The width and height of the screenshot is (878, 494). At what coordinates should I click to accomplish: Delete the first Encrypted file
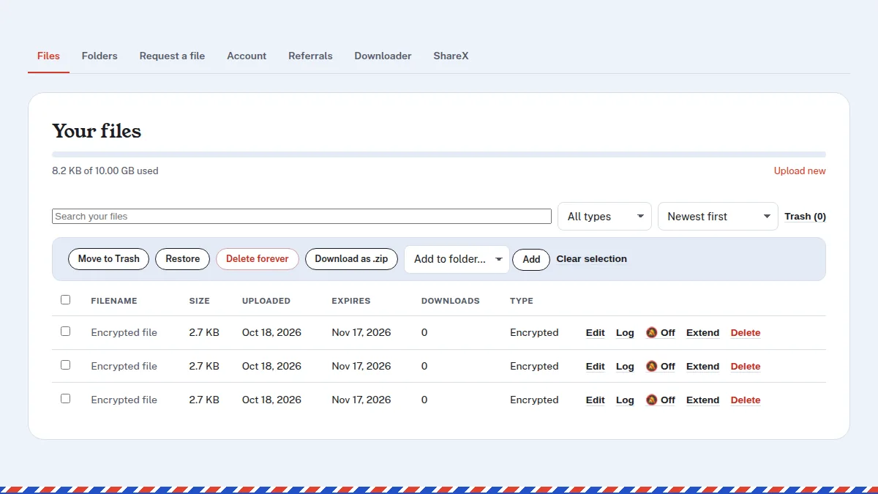point(746,332)
